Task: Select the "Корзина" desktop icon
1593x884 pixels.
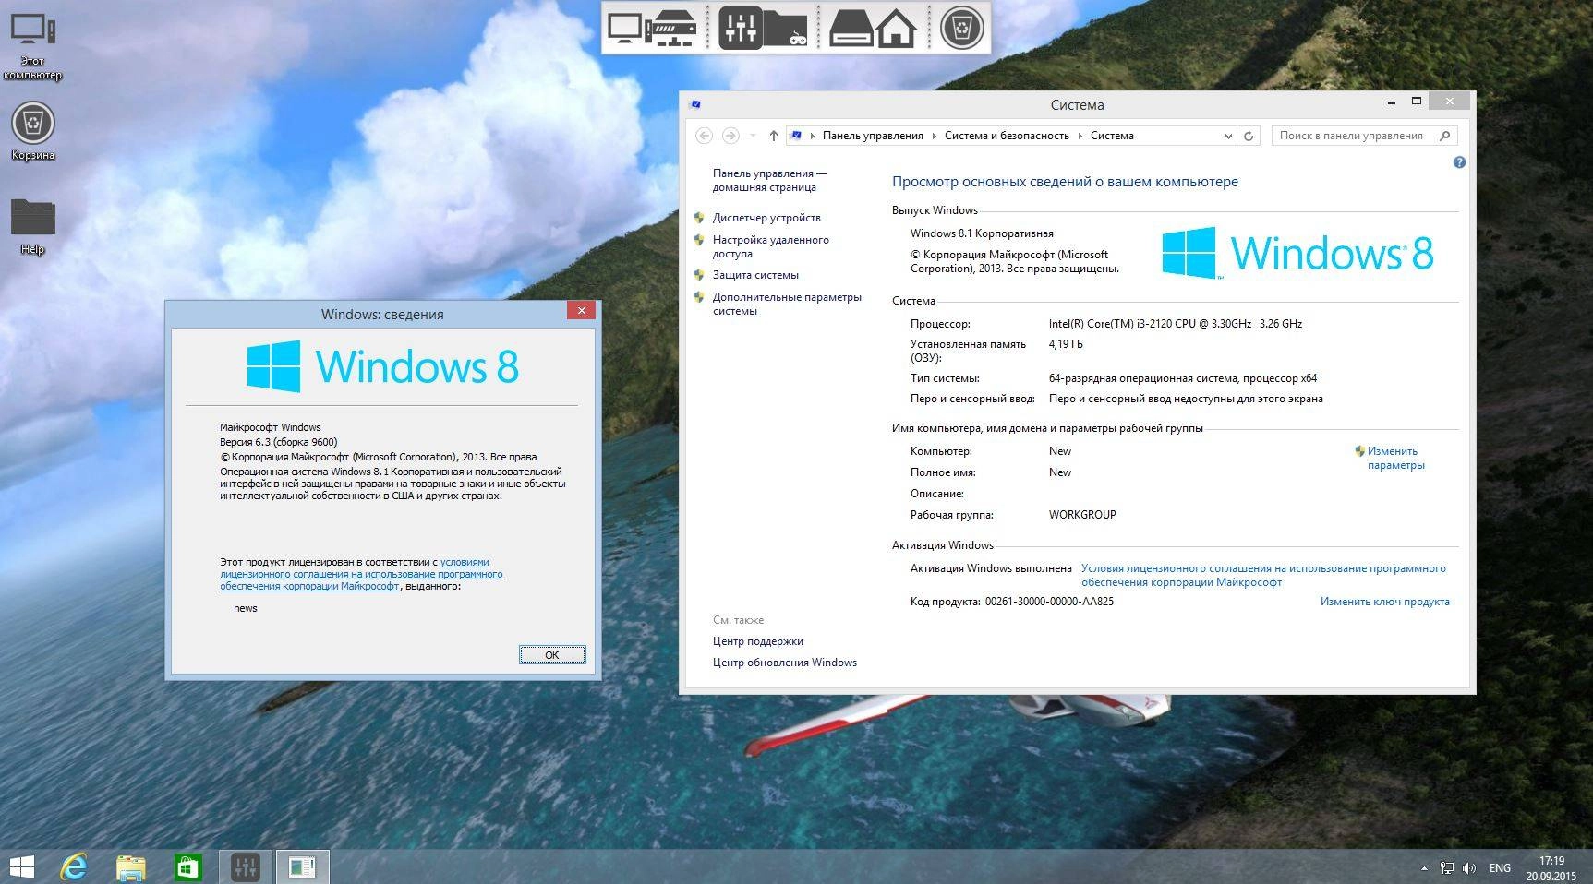Action: pos(33,131)
